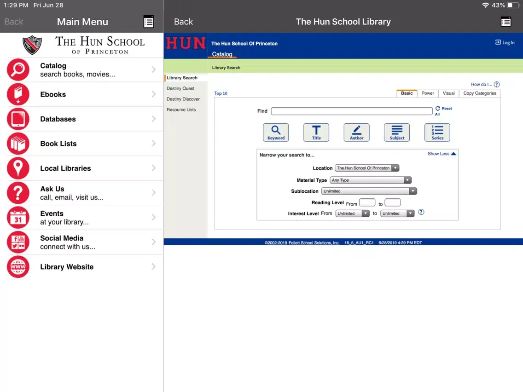Open Ask Us menu item
The image size is (523, 392).
point(82,193)
